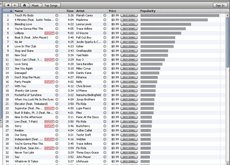Buy song Our Song by Taylor Swift
The width and height of the screenshot is (230, 165).
[x=129, y=135]
